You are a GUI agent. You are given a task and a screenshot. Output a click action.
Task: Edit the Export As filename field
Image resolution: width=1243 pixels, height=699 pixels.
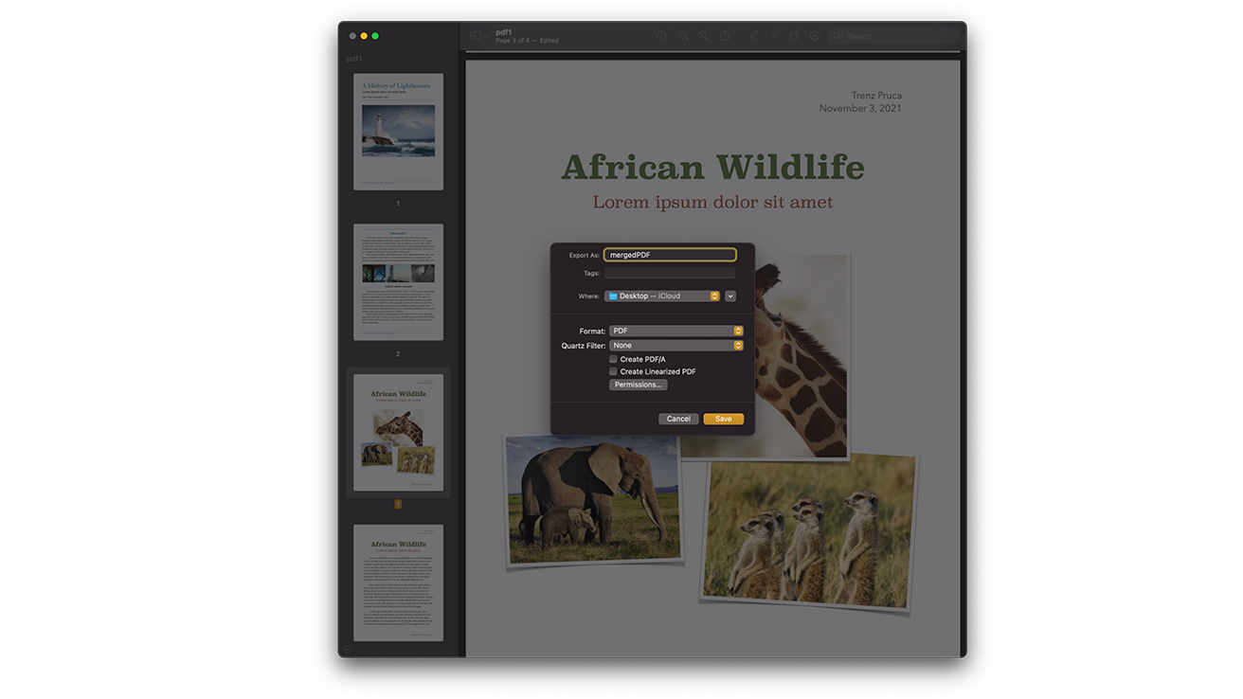pyautogui.click(x=670, y=255)
